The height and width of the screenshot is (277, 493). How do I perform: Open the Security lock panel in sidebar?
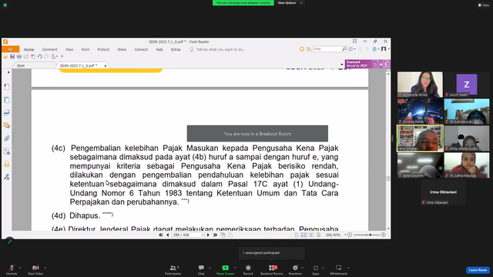pos(7,164)
